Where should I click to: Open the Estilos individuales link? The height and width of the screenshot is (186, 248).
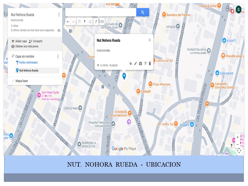coord(28,63)
